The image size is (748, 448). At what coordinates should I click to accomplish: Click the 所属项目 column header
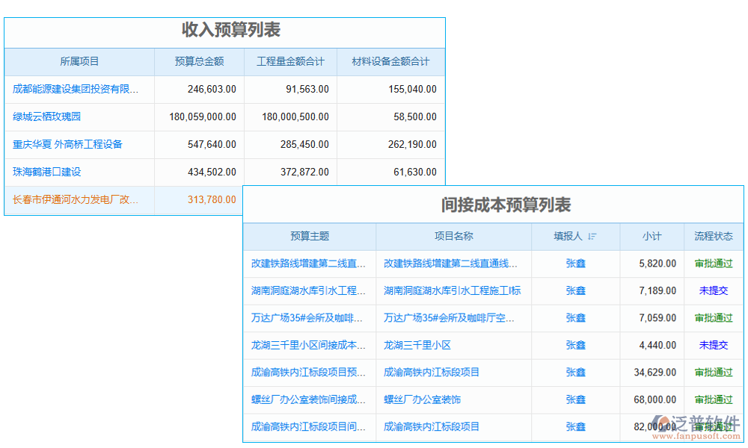pos(79,62)
